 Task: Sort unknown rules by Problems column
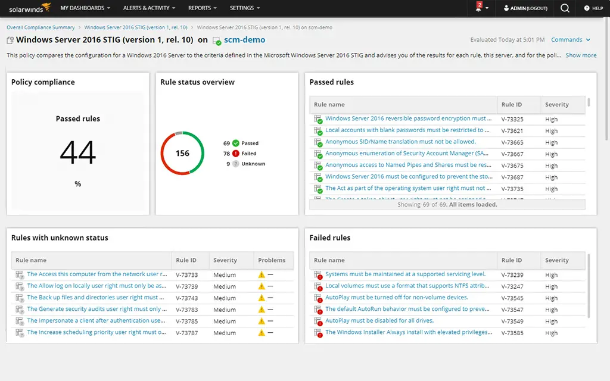273,260
